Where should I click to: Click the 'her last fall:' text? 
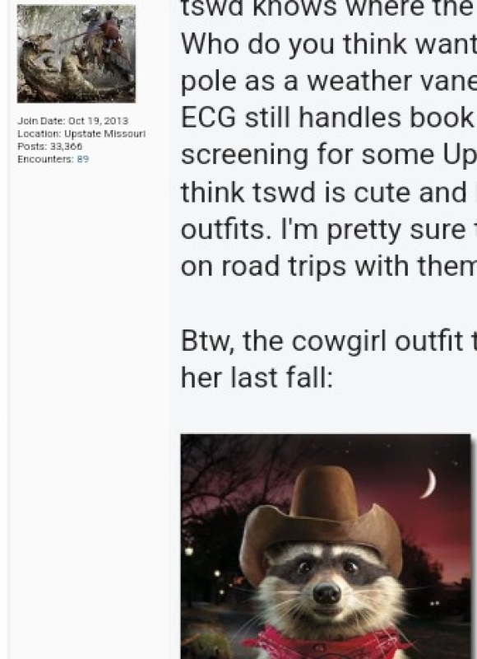[257, 377]
